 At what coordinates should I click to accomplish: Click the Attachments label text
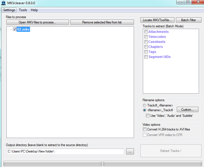[158, 32]
